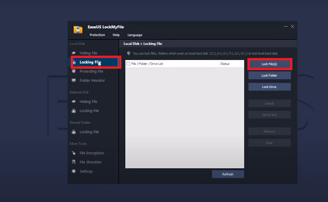The image size is (328, 202).
Task: Click the lightbulb tip icon above the list
Action: 129,53
